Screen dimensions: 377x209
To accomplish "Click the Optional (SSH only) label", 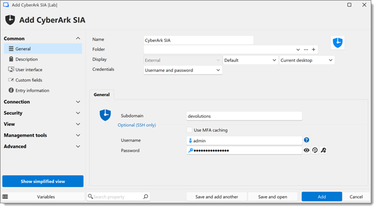I will (137, 125).
